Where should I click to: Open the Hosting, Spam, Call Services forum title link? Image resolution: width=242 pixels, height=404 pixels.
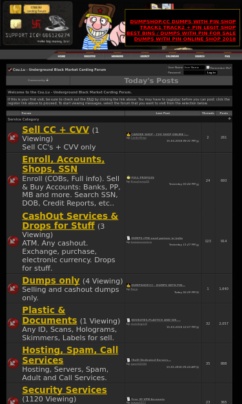[70, 355]
